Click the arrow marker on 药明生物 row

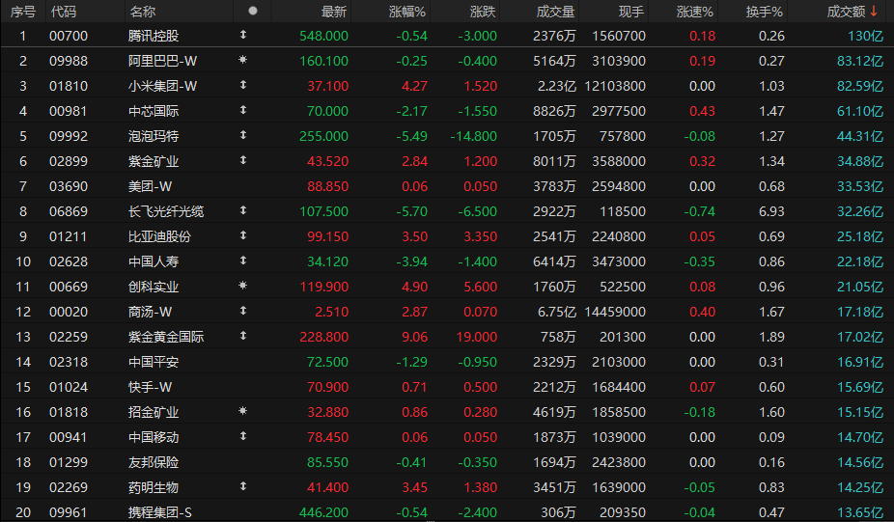[x=243, y=486]
